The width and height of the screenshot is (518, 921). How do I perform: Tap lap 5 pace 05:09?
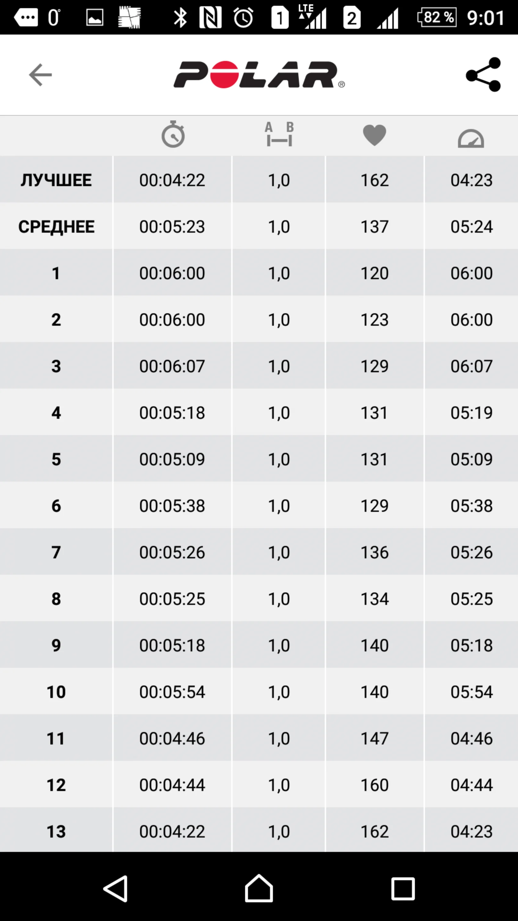[x=471, y=459]
